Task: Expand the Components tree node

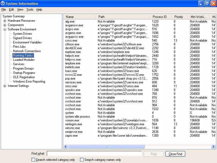Action: (5, 25)
